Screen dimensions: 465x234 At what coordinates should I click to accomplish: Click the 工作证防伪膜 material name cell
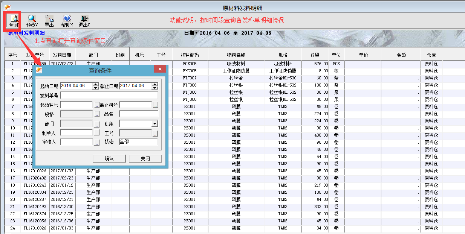tap(236, 71)
